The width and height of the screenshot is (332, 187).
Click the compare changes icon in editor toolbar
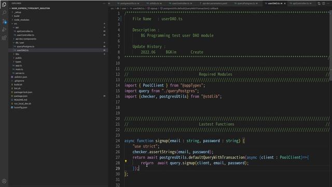pyautogui.click(x=319, y=4)
